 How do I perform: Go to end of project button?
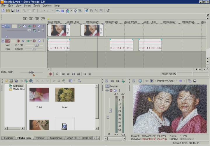90,74
